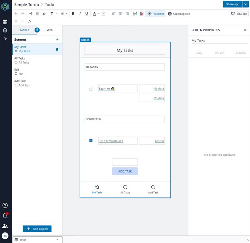This screenshot has width=250, height=243.
Task: Click the green column layout icon
Action: 135,14
